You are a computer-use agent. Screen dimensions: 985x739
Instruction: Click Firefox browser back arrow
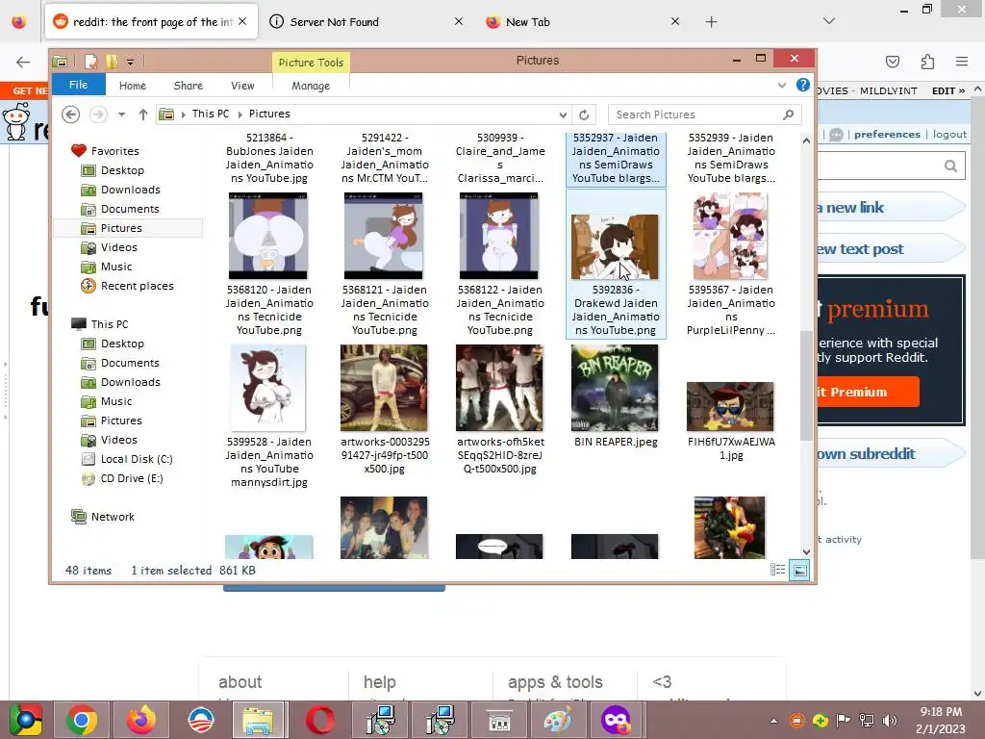[x=23, y=62]
